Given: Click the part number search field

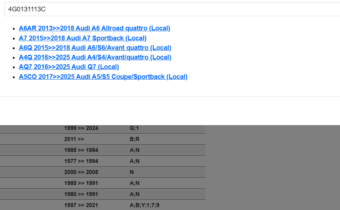Looking at the screenshot, I should [x=172, y=9].
